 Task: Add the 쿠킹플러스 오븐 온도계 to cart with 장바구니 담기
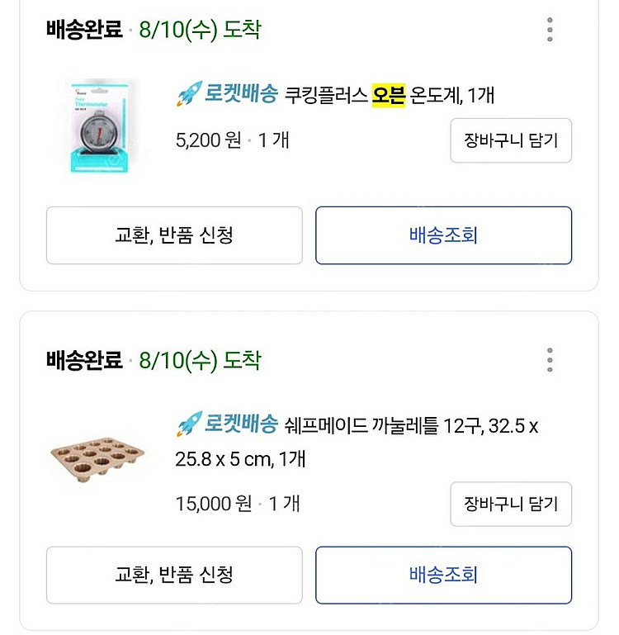(x=511, y=140)
